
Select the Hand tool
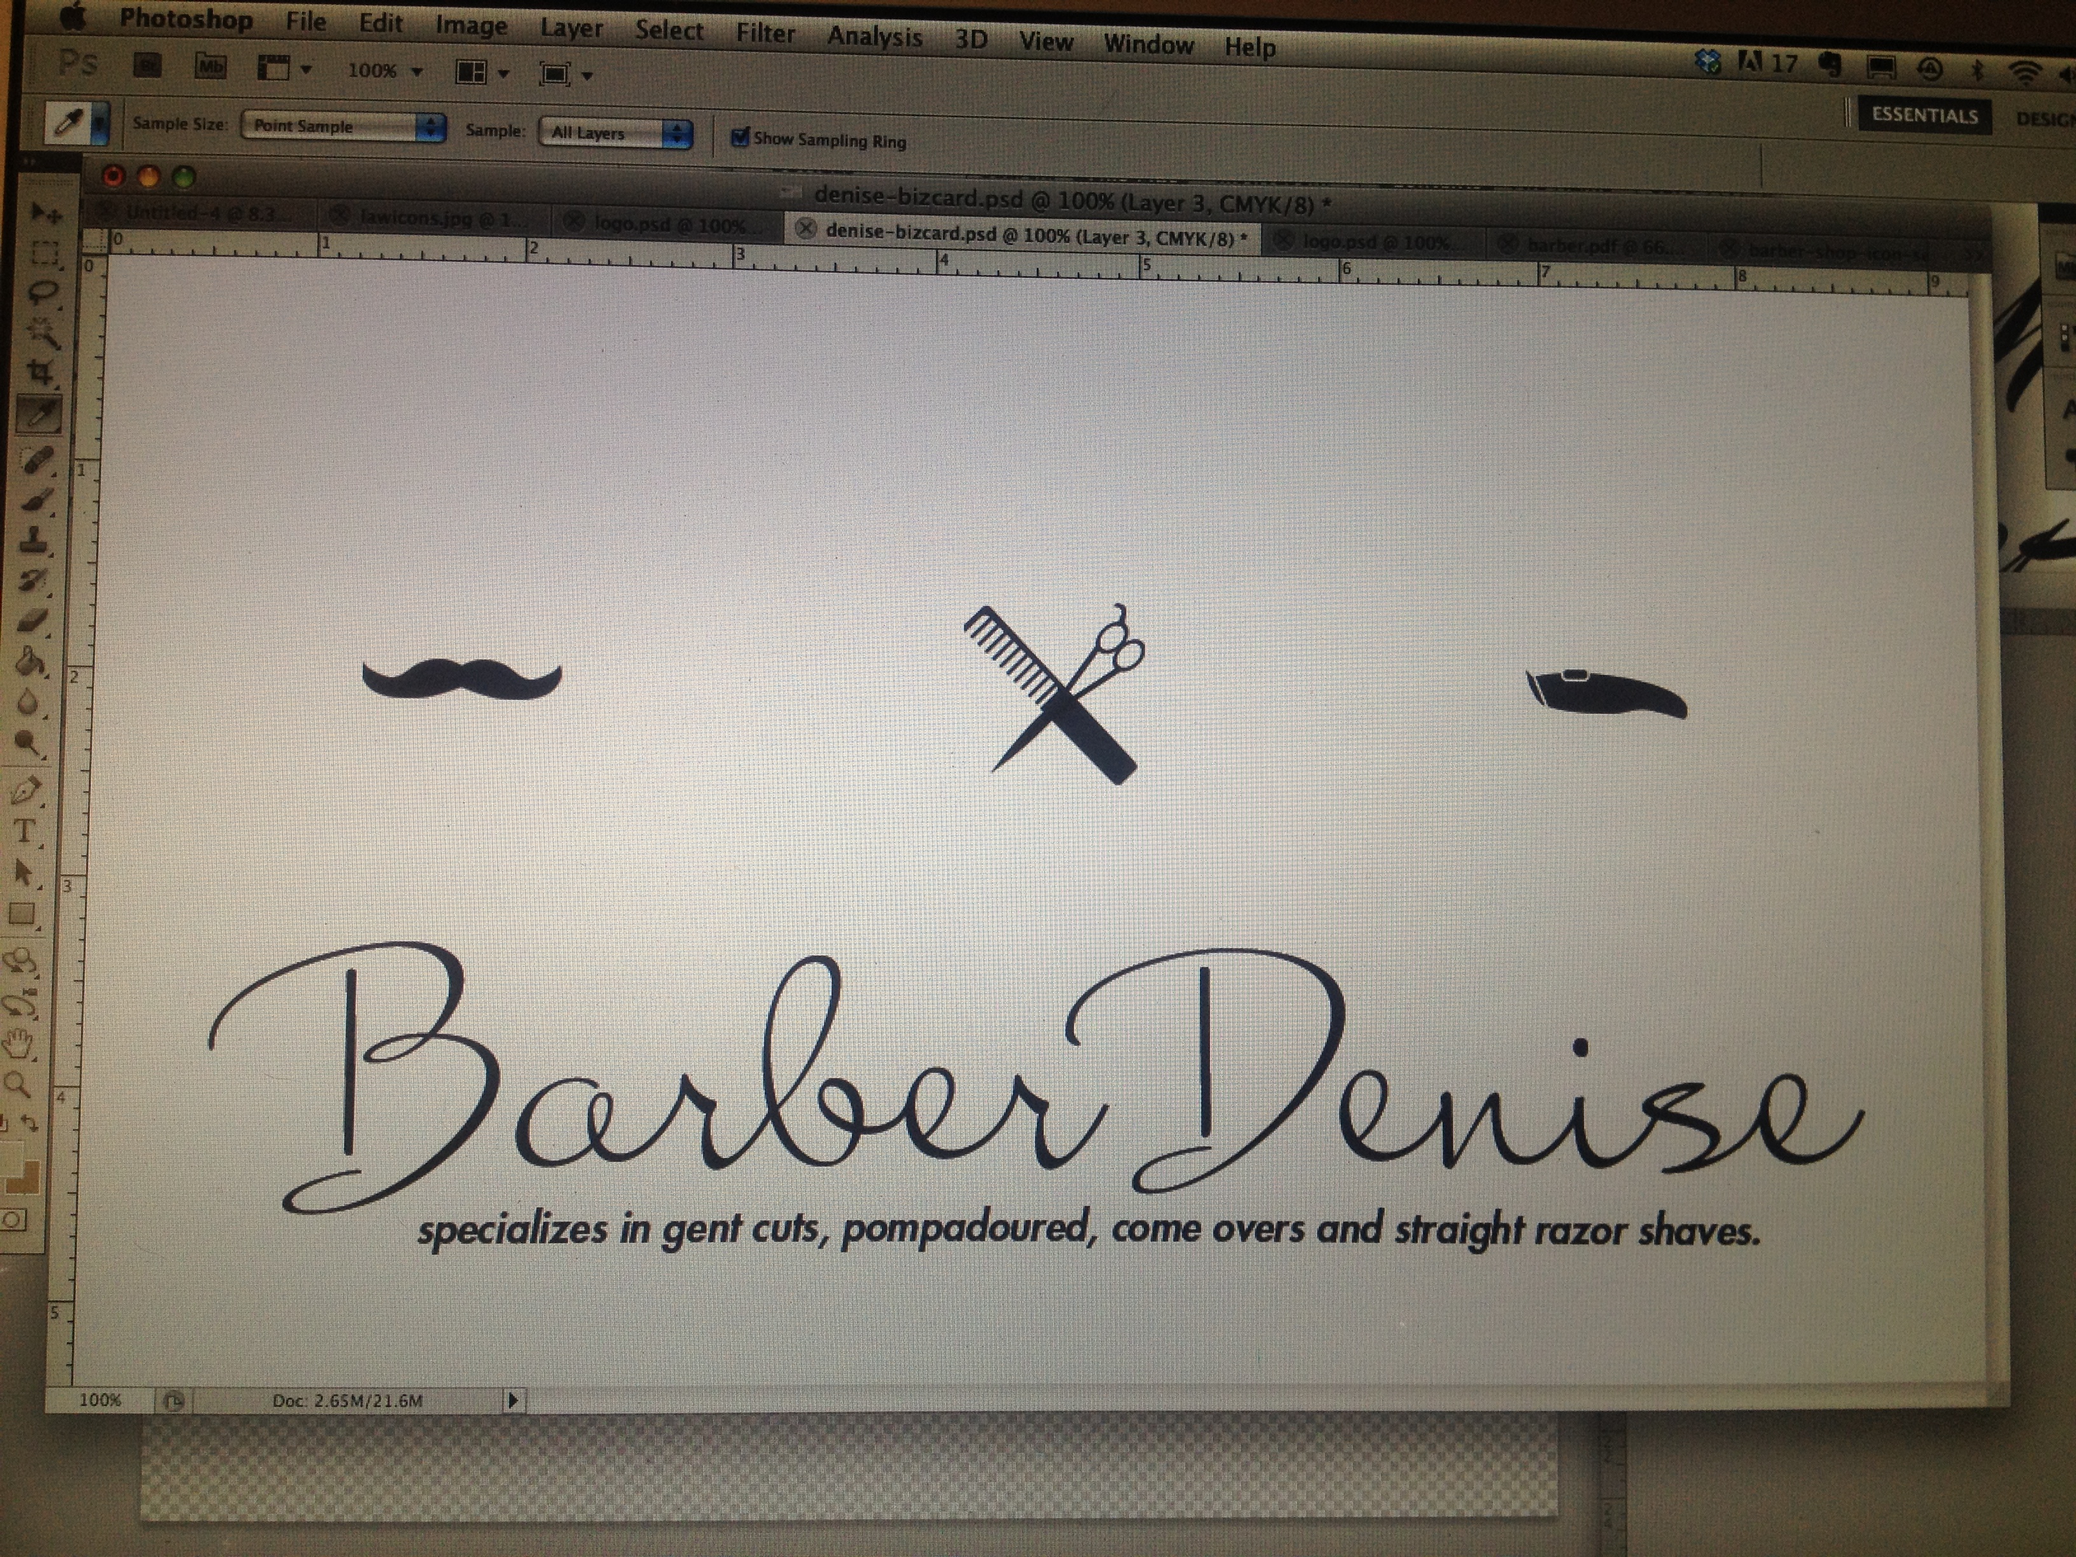(x=19, y=1044)
